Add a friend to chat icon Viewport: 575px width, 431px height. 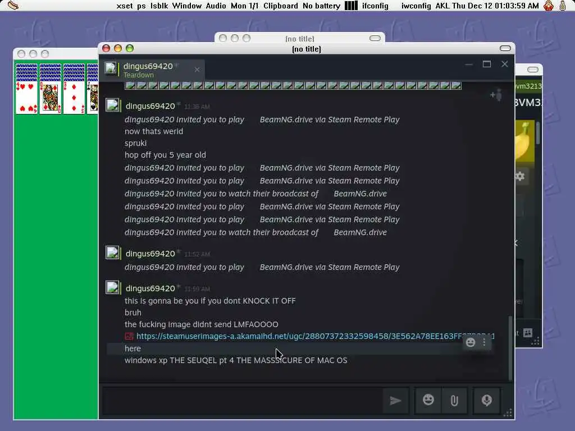coord(496,95)
